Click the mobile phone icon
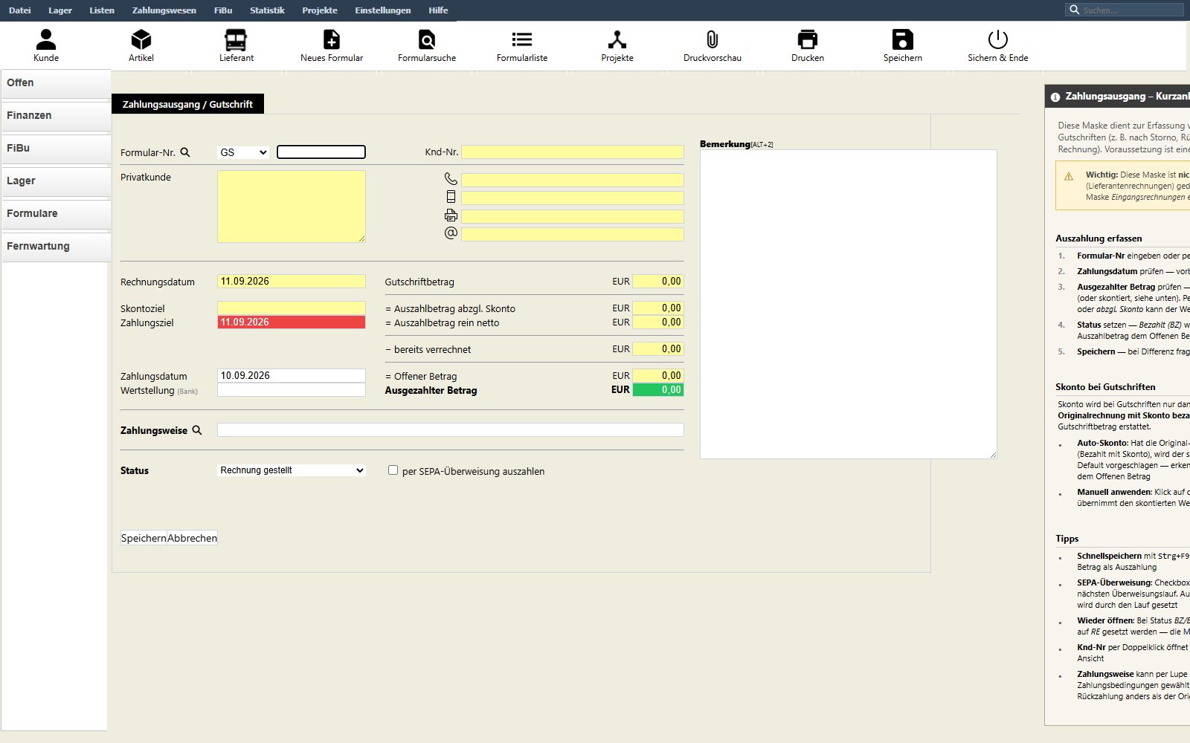This screenshot has width=1190, height=743. [x=451, y=197]
